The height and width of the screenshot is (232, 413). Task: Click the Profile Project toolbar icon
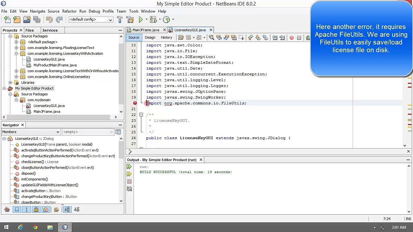click(166, 20)
